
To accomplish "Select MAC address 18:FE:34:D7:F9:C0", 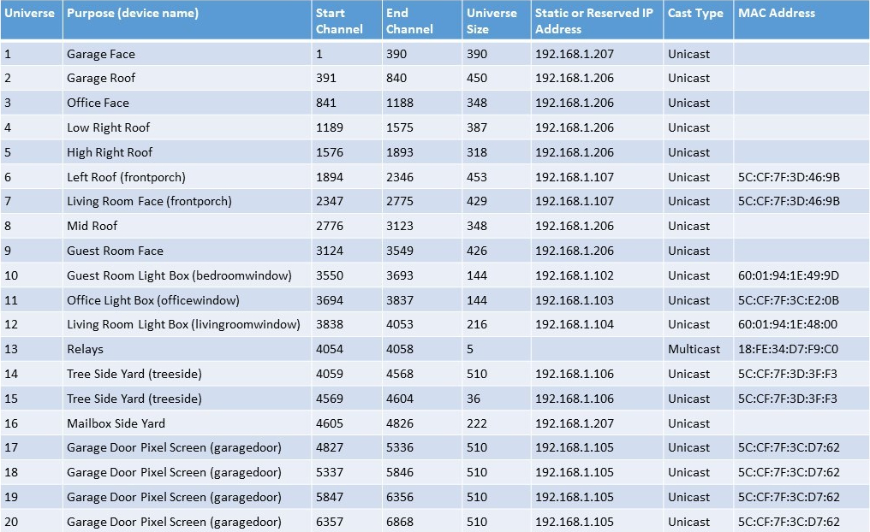I will click(x=789, y=349).
